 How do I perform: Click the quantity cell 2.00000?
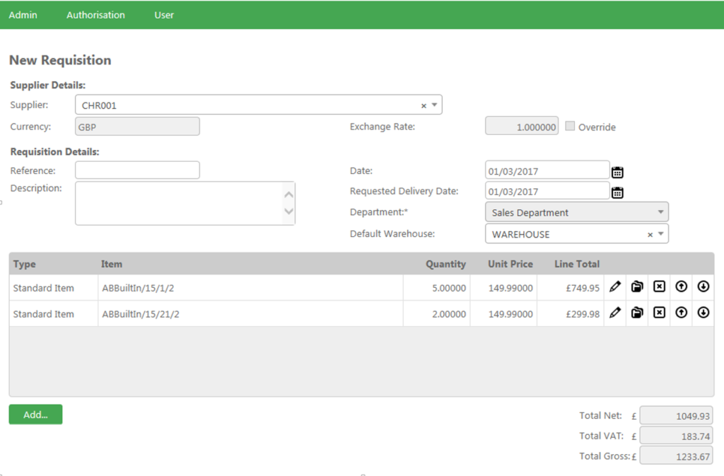pos(436,313)
